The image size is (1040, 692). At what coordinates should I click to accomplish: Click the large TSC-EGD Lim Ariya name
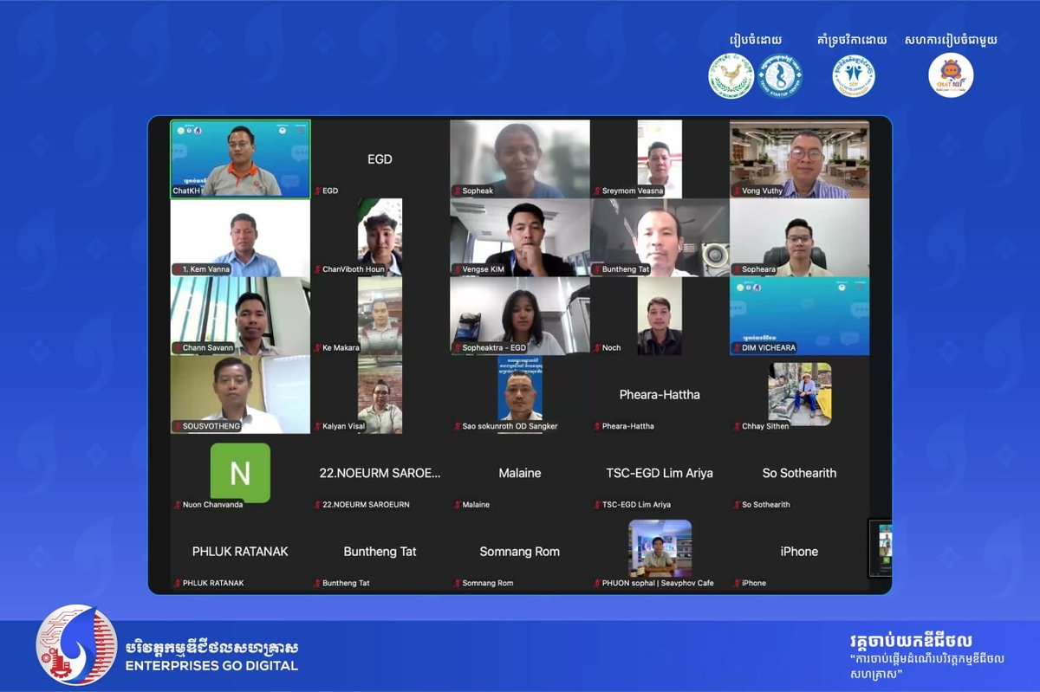point(660,473)
